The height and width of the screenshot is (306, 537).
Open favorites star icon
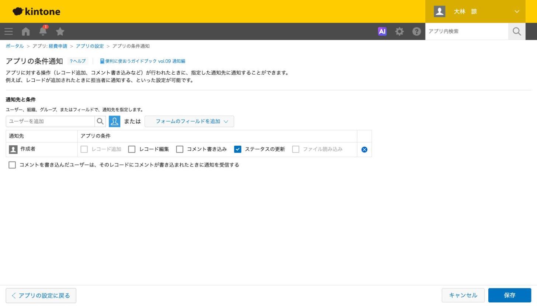click(60, 32)
